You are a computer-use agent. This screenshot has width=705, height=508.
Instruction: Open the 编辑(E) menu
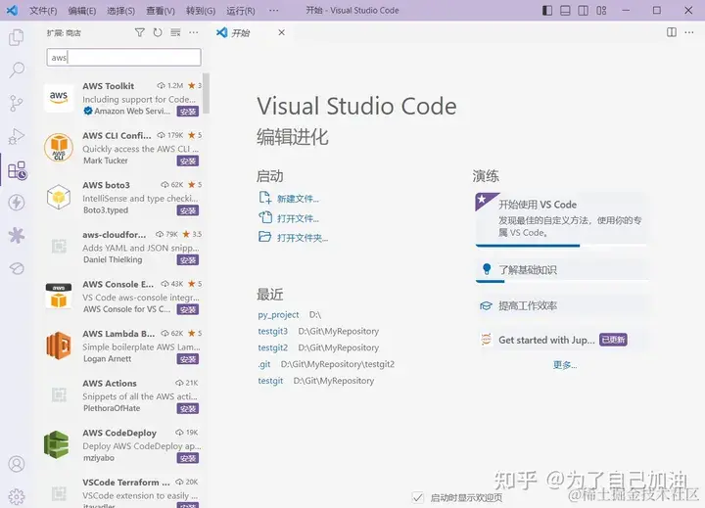pyautogui.click(x=82, y=11)
